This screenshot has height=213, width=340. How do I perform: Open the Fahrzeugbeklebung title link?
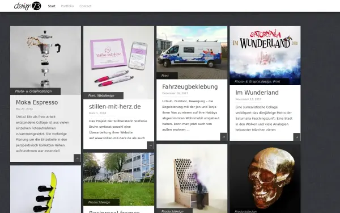[x=190, y=86]
